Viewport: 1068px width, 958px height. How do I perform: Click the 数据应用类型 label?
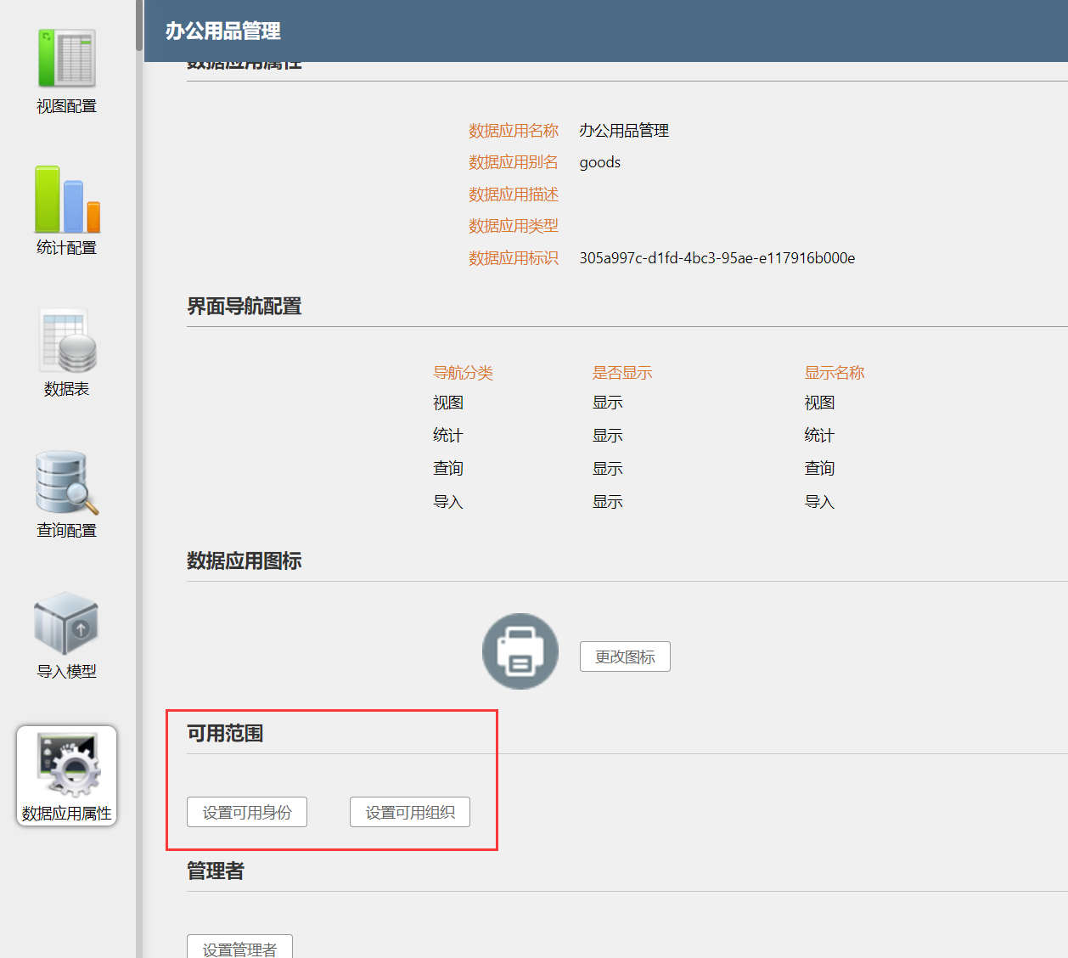click(514, 226)
